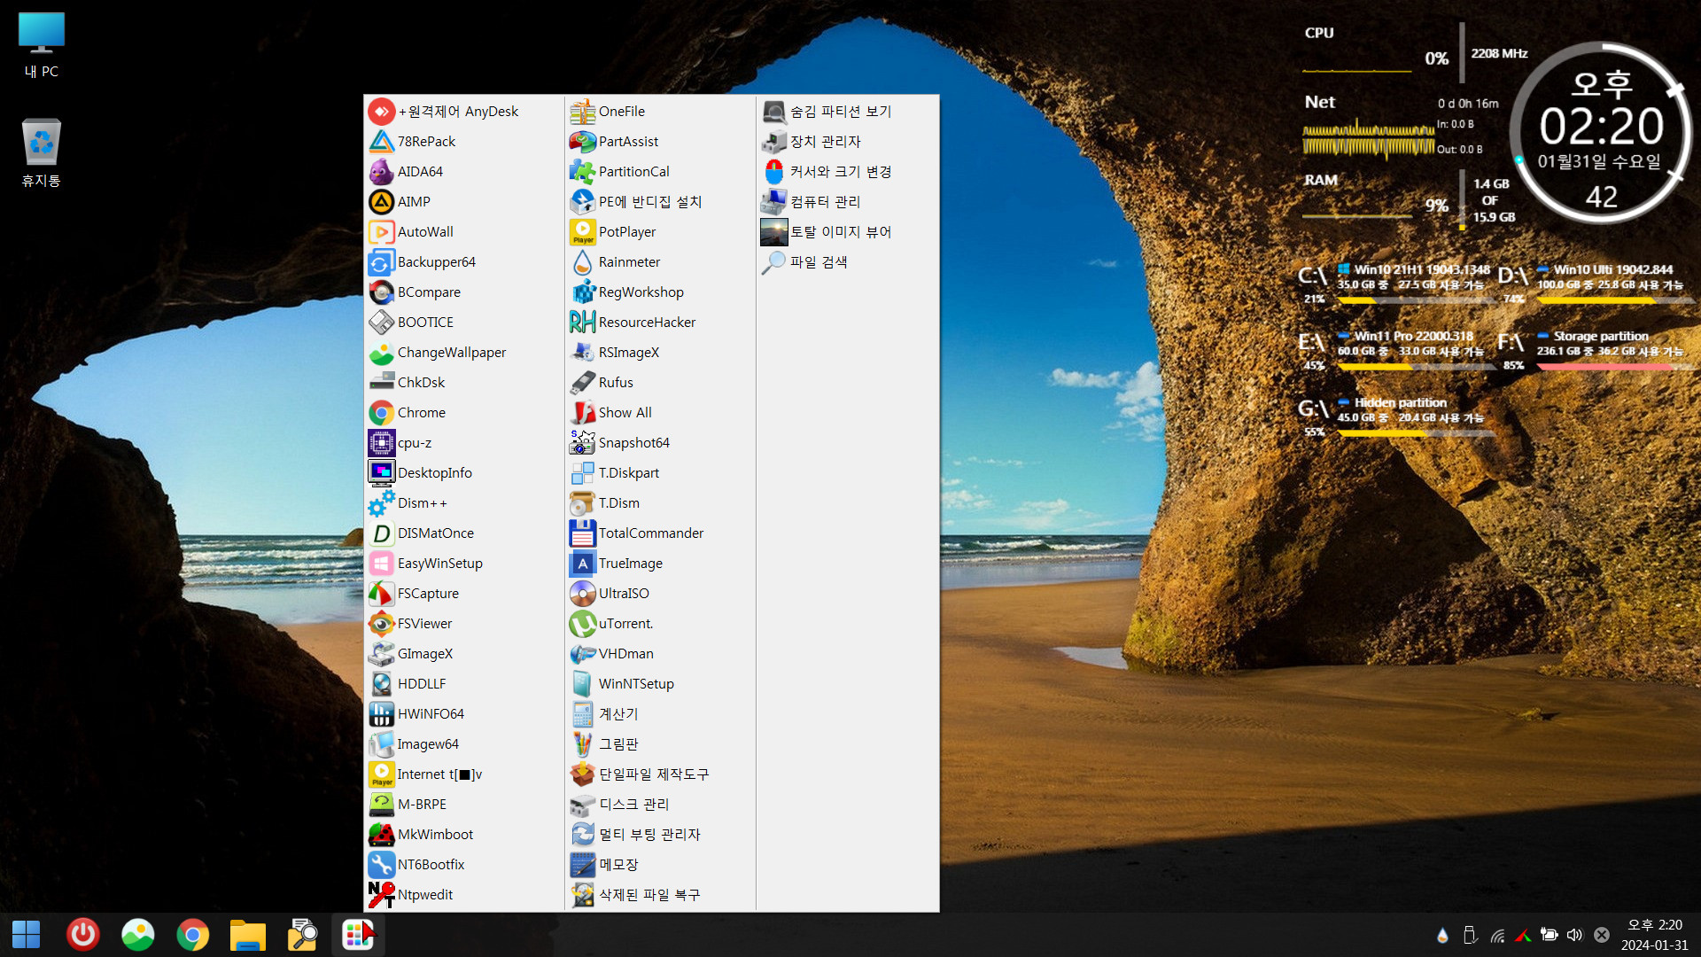The image size is (1701, 957).
Task: Select the OneFile menu entry
Action: 660,112
